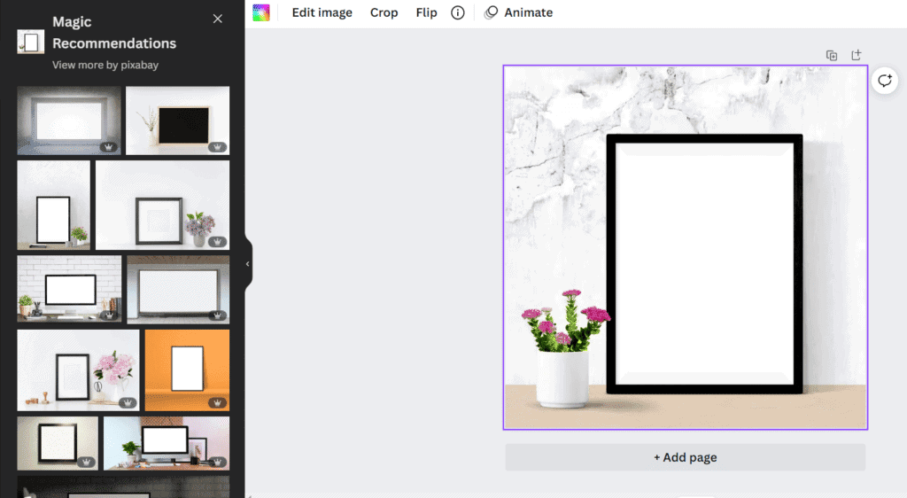Click the crown badge on the orange frame thumbnail

click(x=218, y=402)
